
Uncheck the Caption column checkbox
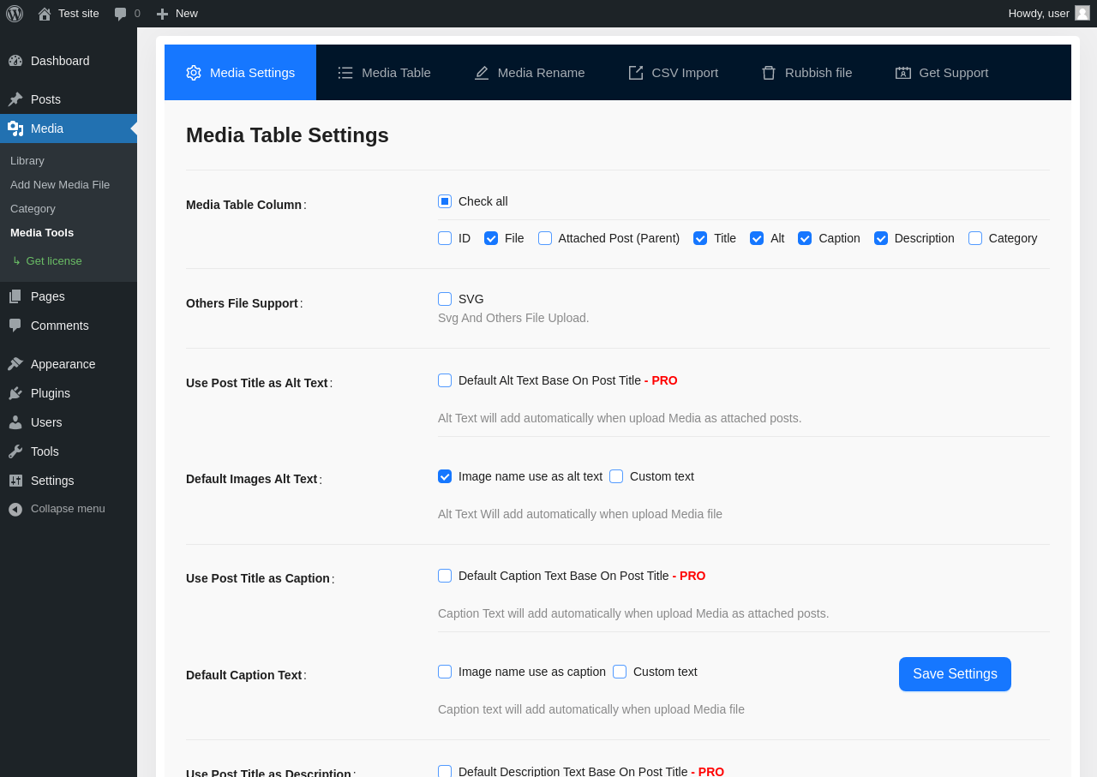coord(805,238)
